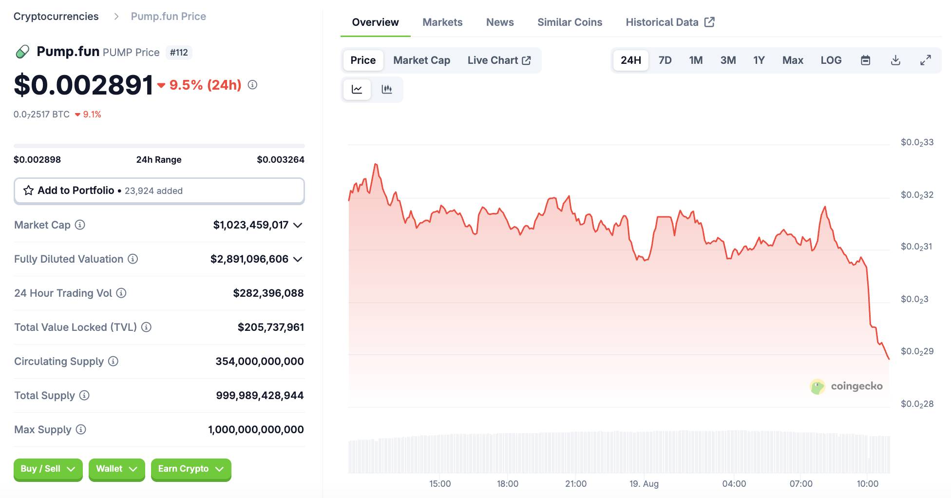Show Total Value Locked info icon
The height and width of the screenshot is (498, 951).
pos(146,327)
